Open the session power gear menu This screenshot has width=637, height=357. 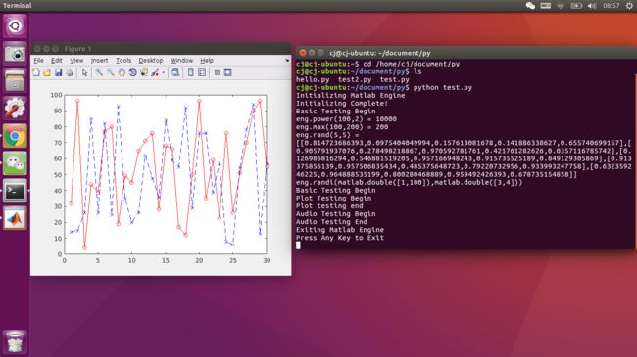pos(629,6)
